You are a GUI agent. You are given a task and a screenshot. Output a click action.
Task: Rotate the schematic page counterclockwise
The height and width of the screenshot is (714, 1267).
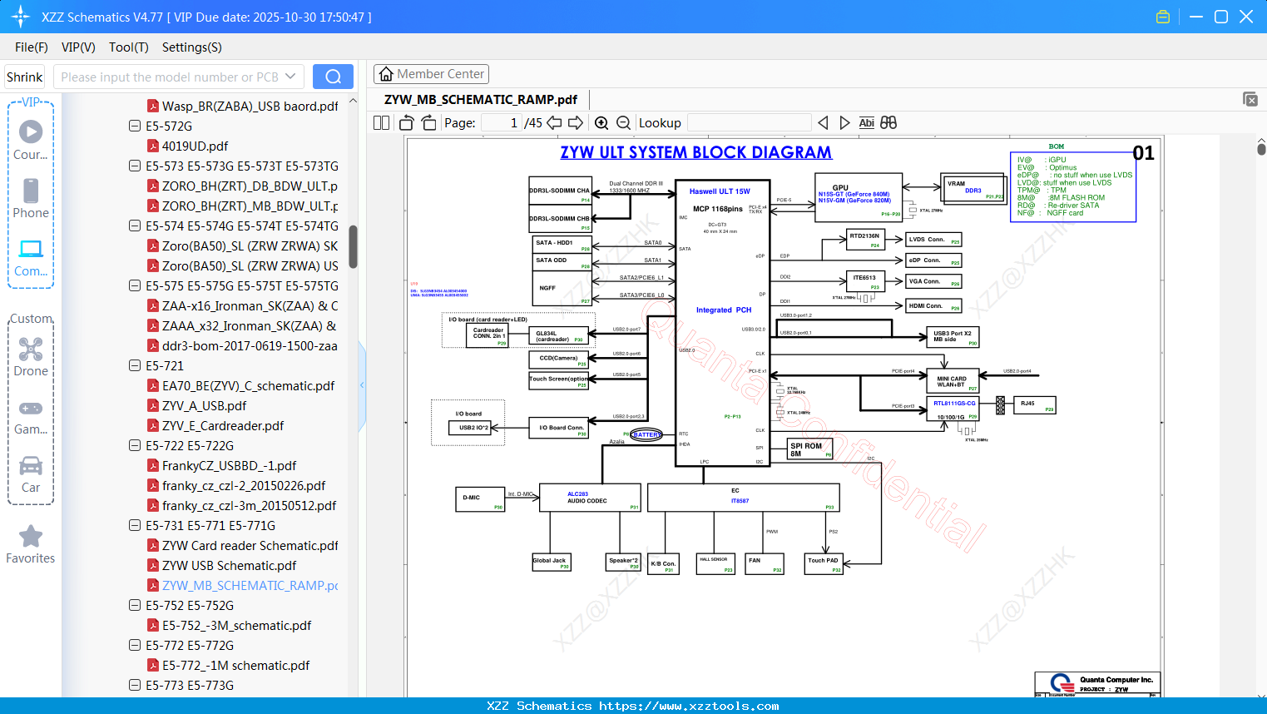click(407, 123)
